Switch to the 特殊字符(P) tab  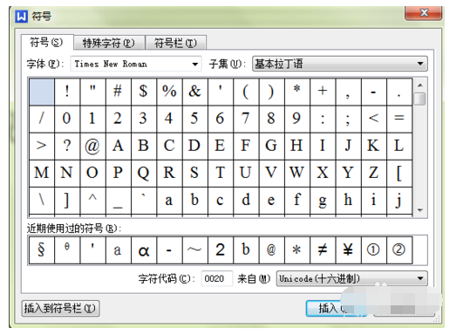click(x=109, y=43)
